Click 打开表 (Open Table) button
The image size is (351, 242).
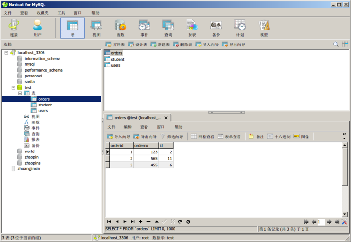[115, 45]
